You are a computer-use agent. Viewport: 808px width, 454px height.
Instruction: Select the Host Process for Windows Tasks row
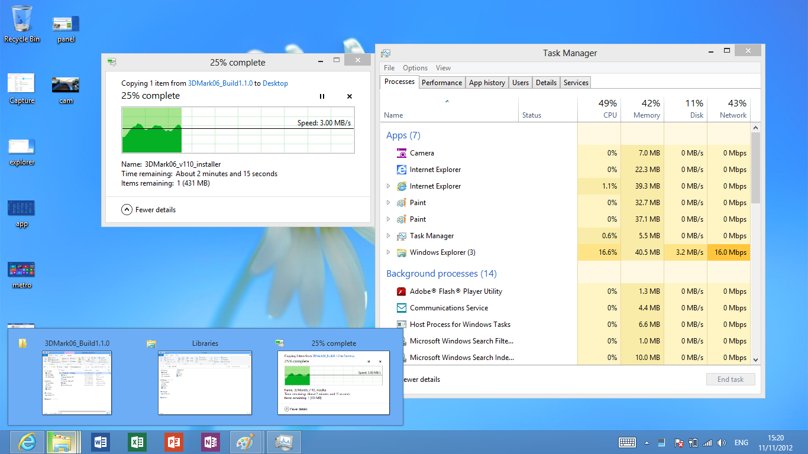(565, 325)
